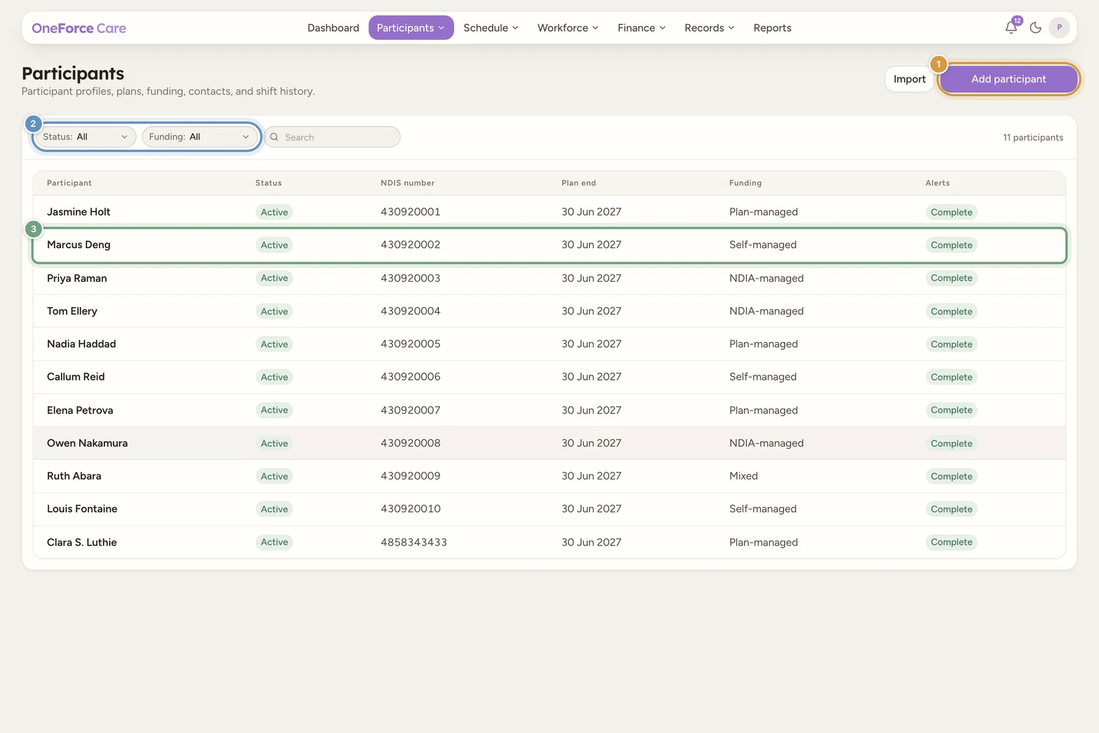The height and width of the screenshot is (733, 1099).
Task: Click the Alerts column header
Action: (938, 183)
